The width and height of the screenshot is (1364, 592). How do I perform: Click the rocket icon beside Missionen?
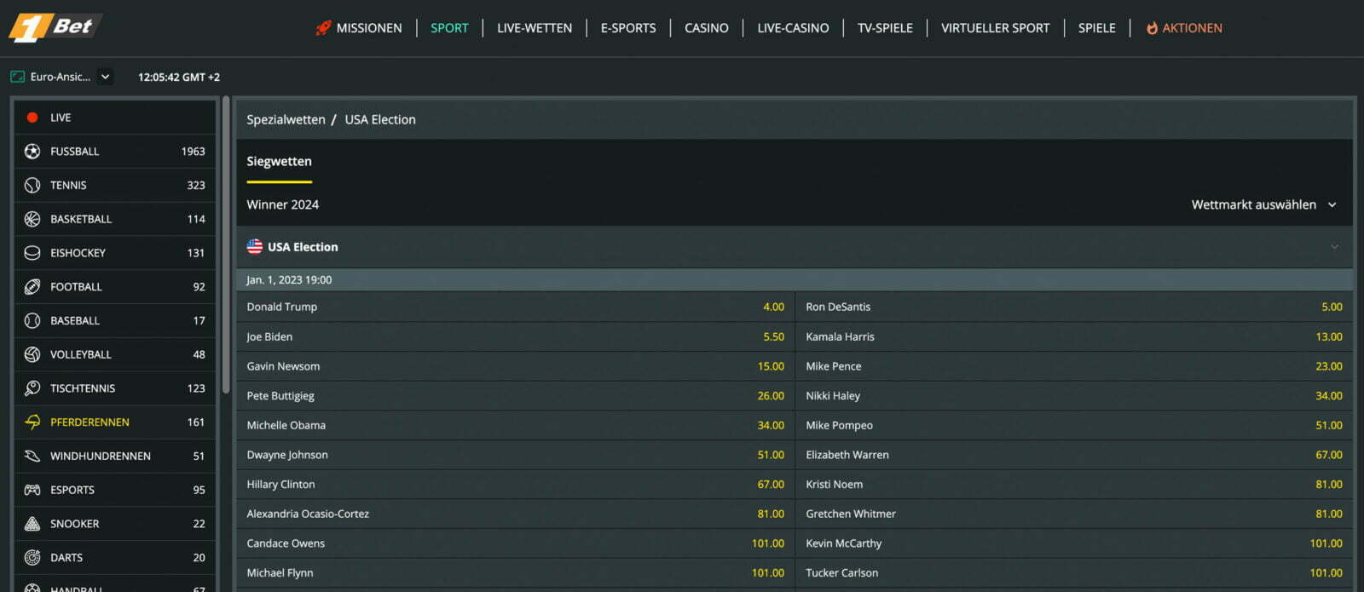click(323, 28)
